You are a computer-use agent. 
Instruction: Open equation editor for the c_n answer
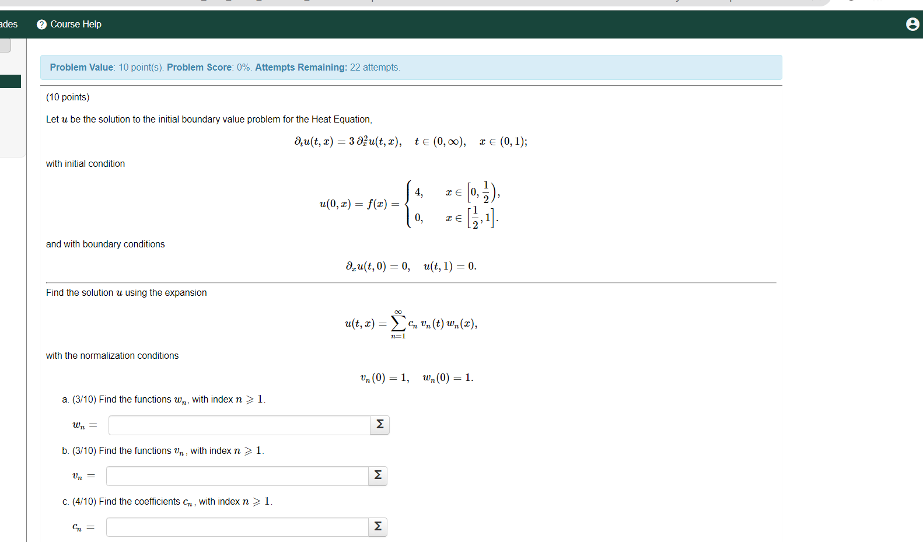(377, 527)
